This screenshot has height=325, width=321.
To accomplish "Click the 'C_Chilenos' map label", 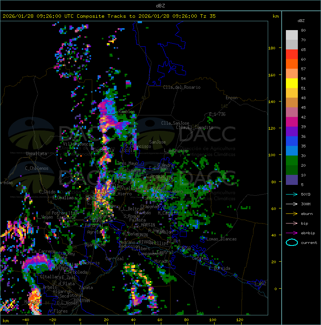I will pyautogui.click(x=37, y=168).
